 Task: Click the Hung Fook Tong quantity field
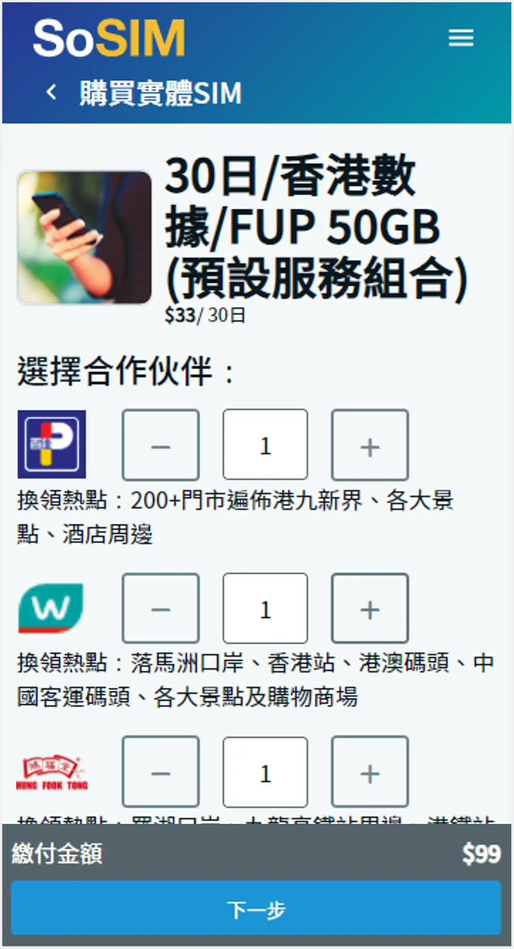click(x=266, y=772)
